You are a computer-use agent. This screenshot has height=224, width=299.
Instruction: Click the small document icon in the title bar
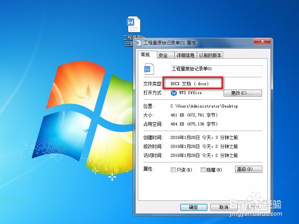[x=138, y=43]
